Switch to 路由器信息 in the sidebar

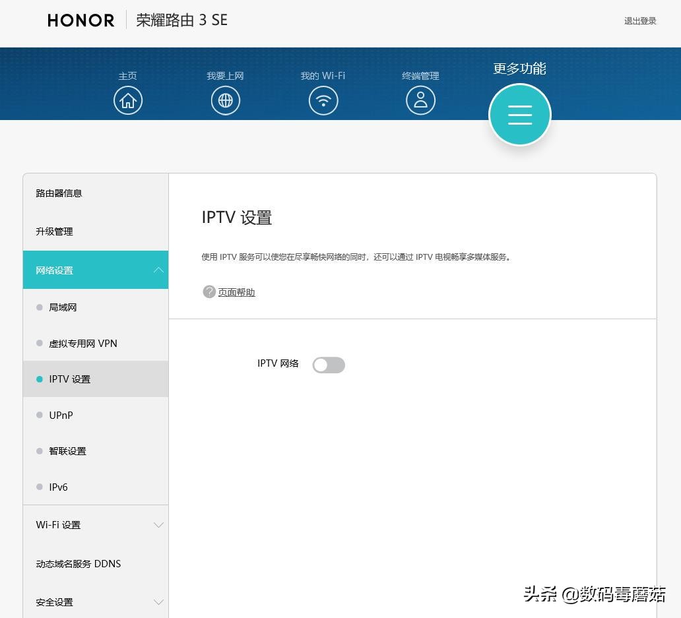coord(59,193)
